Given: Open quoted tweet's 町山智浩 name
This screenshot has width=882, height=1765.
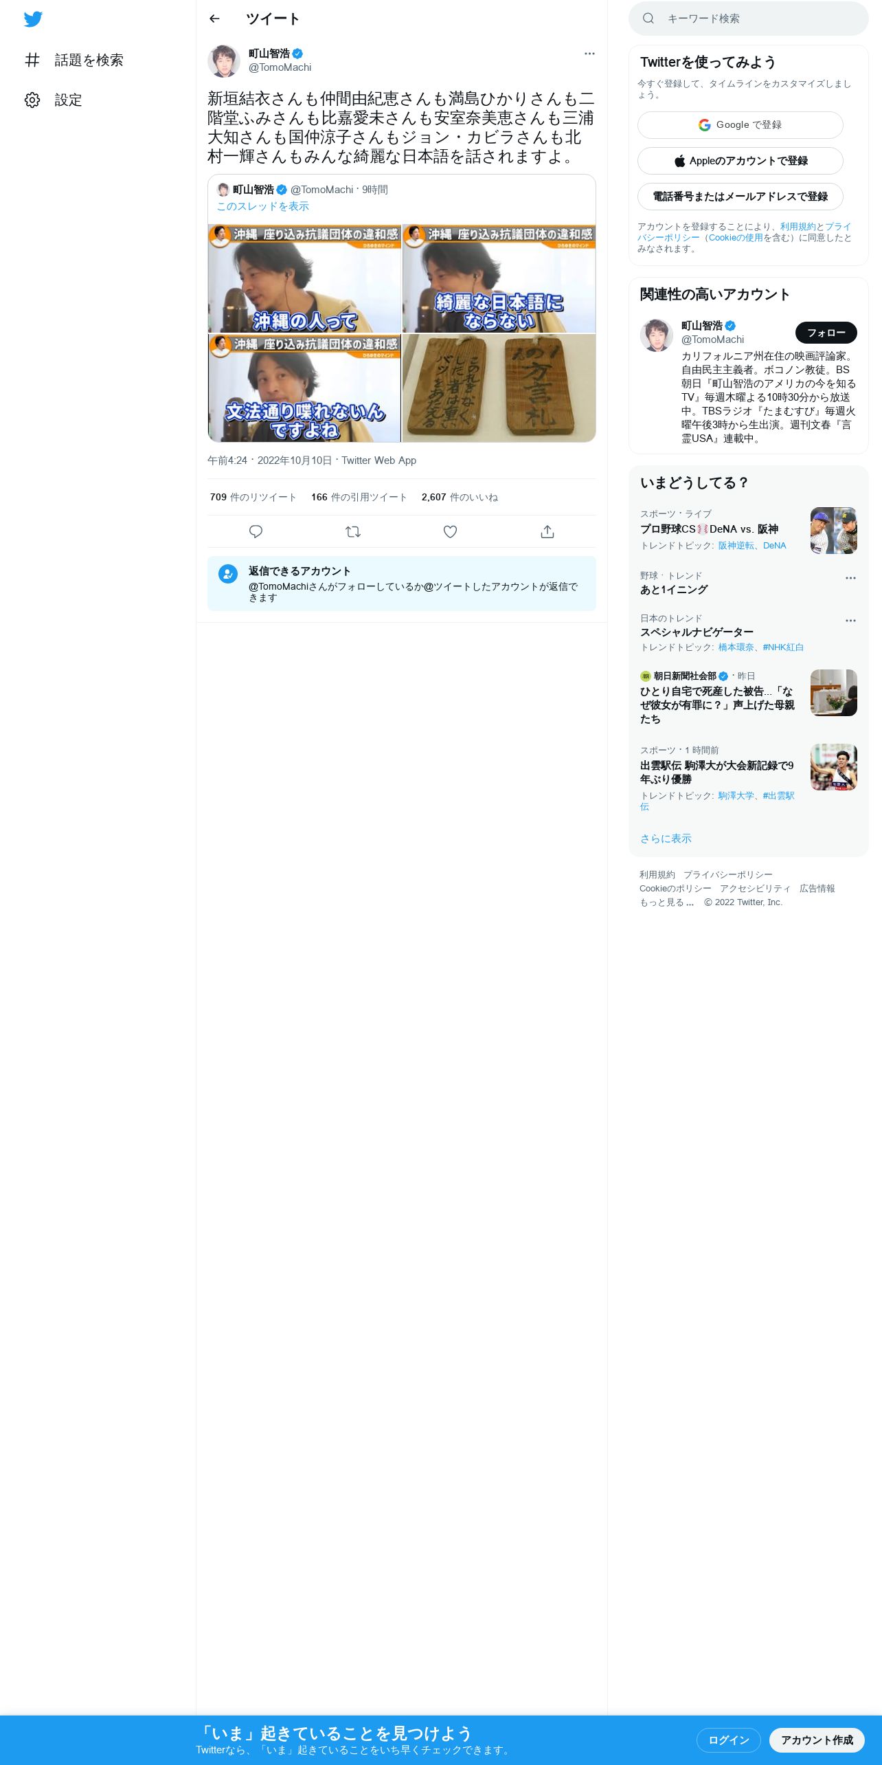Looking at the screenshot, I should [x=253, y=190].
